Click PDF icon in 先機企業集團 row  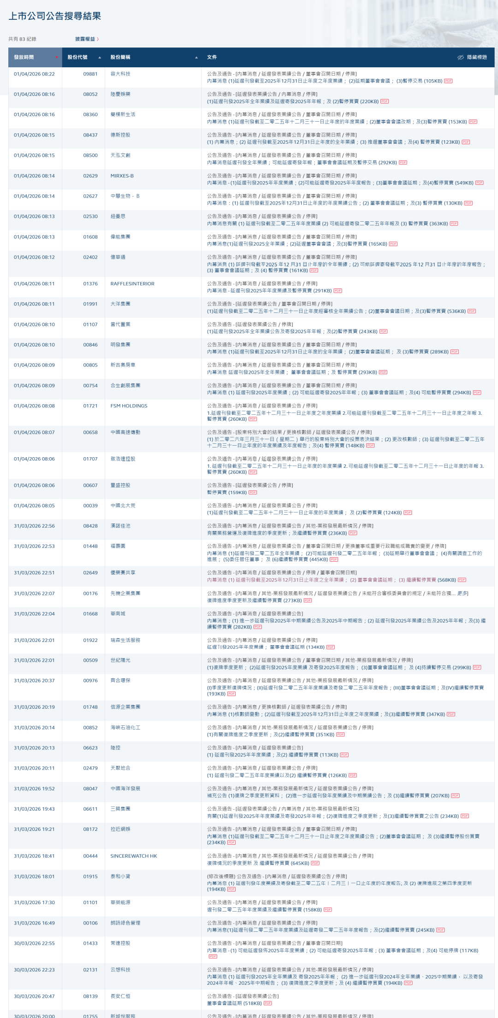click(x=308, y=600)
